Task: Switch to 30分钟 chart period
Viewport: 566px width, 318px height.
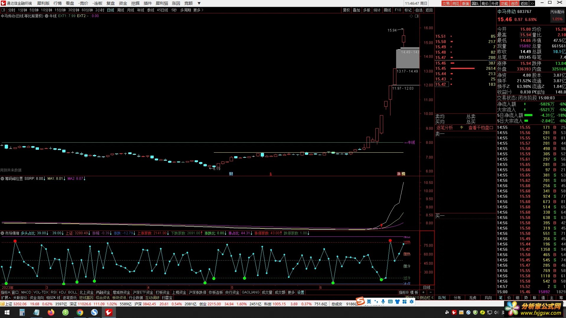Action: click(74, 10)
